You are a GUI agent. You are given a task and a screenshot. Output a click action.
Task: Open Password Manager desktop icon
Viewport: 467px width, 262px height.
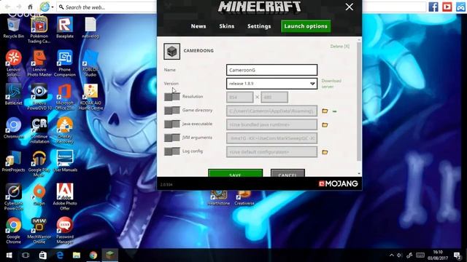pyautogui.click(x=65, y=231)
